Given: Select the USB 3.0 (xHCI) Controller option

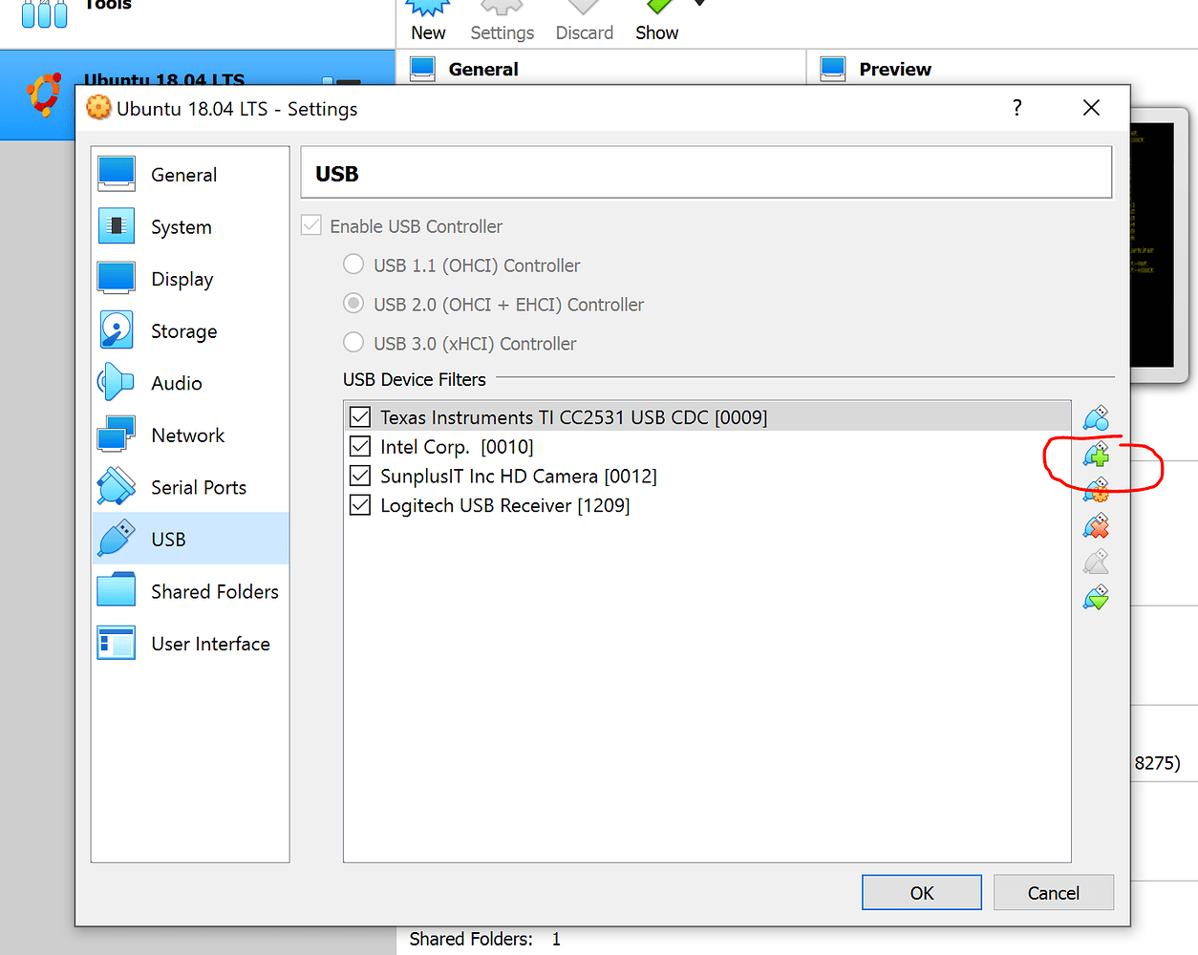Looking at the screenshot, I should 353,343.
